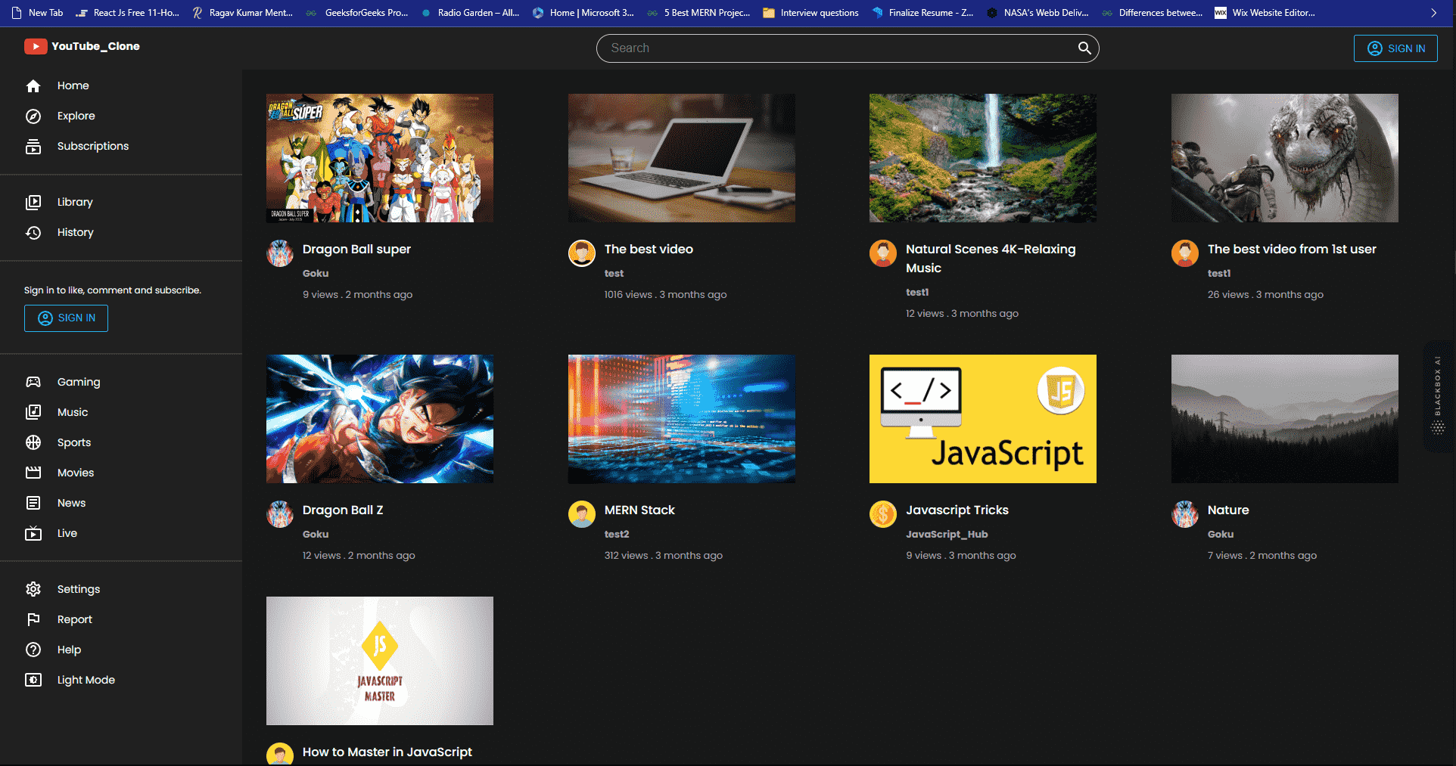The height and width of the screenshot is (766, 1456).
Task: Open the Dragon Ball super thumbnail
Action: tap(380, 158)
